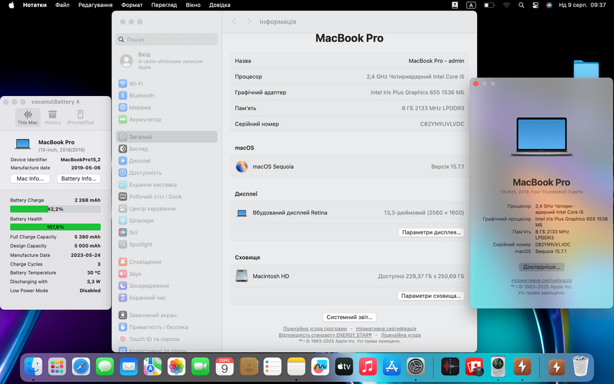Open Finder from the Dock
The width and height of the screenshot is (614, 384).
(x=33, y=367)
